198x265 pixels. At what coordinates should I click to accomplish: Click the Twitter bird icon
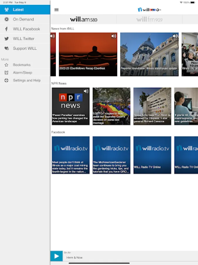(6, 39)
